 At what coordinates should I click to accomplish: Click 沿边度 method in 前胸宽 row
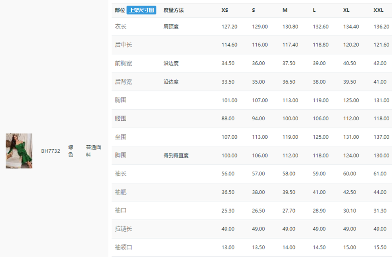[171, 63]
